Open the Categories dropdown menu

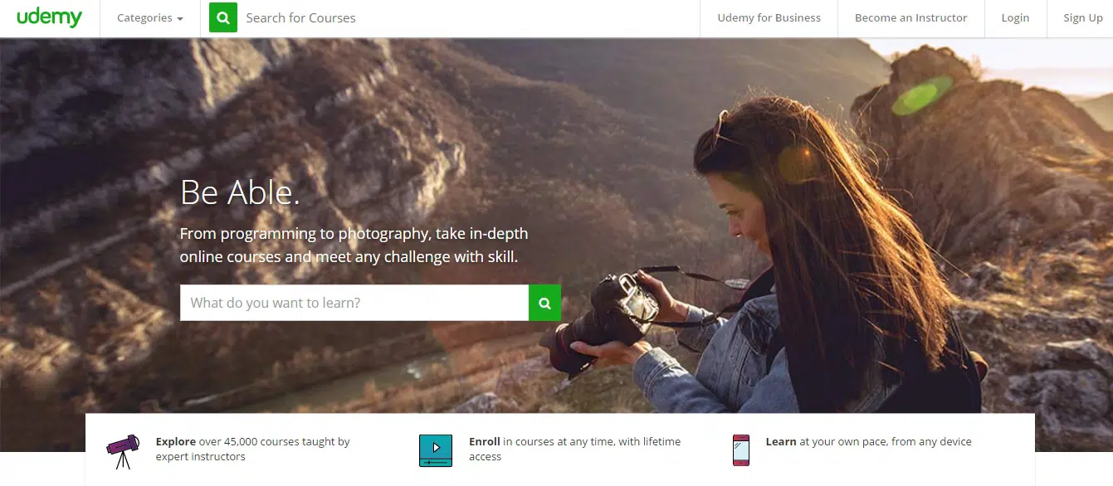[149, 18]
